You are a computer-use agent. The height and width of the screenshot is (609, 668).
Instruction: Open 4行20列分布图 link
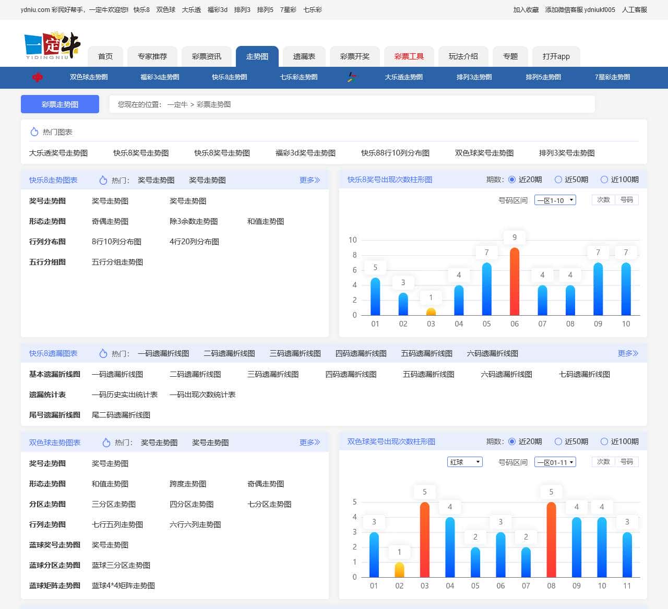(194, 242)
